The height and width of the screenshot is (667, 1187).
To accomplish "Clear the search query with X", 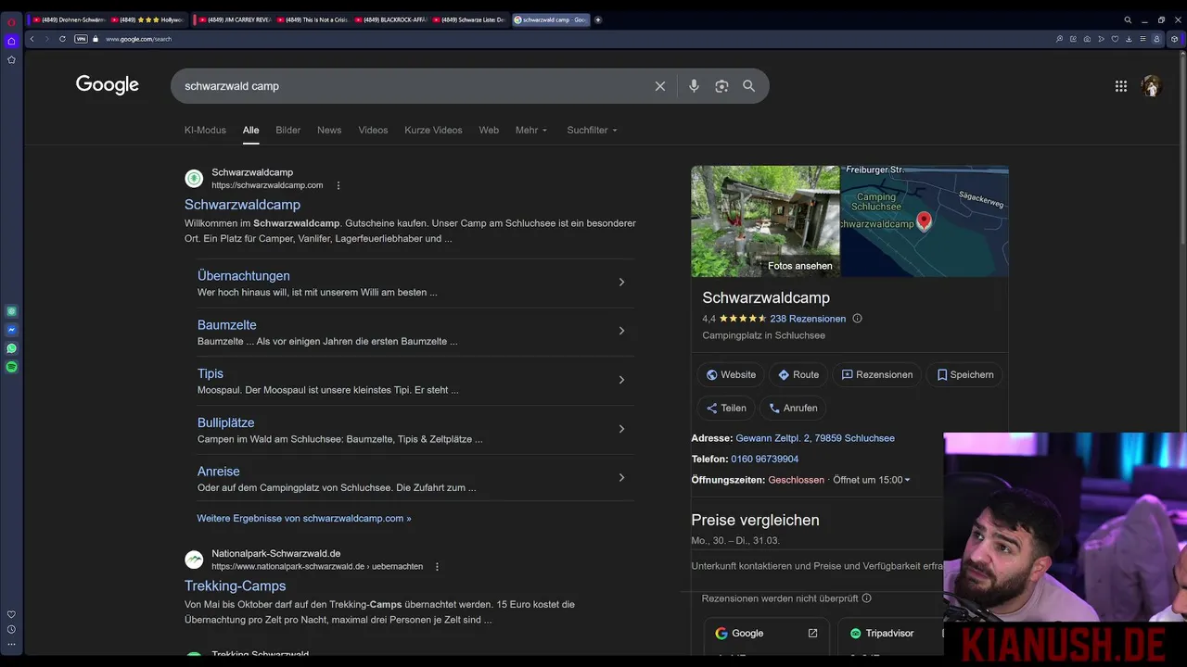I will [x=660, y=86].
